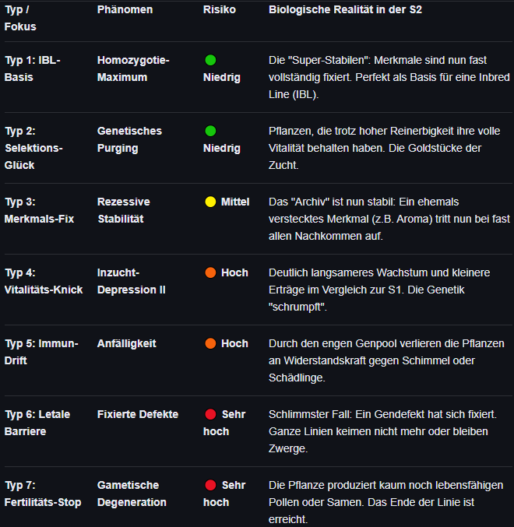Click the Risiko column header
The width and height of the screenshot is (514, 527).
(x=219, y=9)
